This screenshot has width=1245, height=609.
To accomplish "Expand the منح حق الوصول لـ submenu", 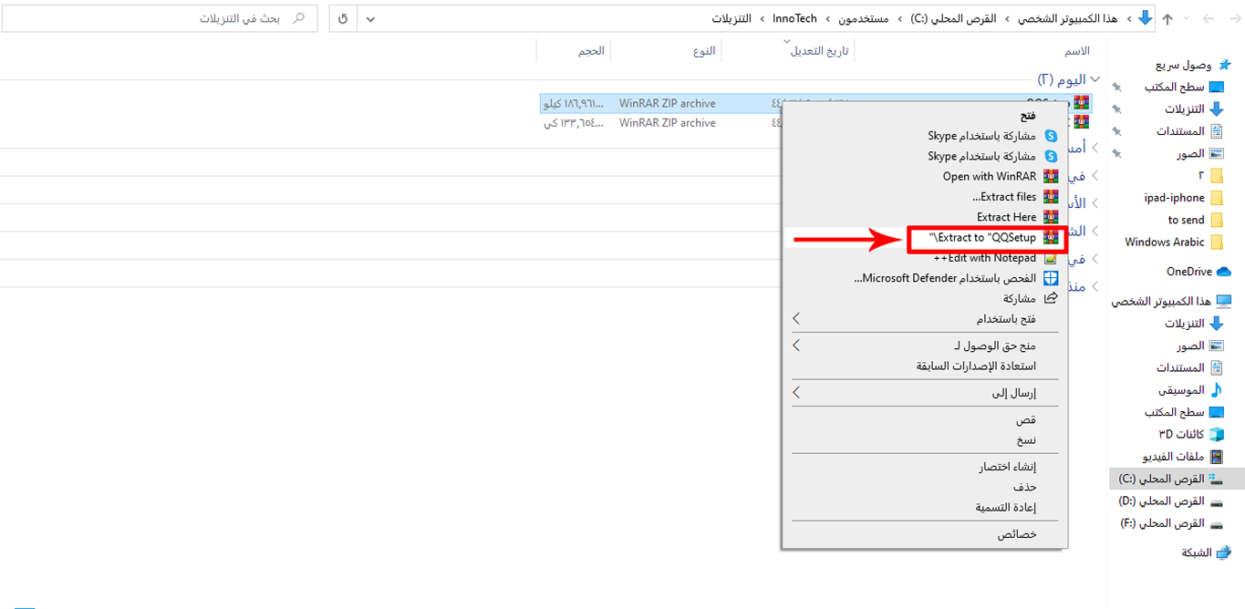I will click(796, 346).
